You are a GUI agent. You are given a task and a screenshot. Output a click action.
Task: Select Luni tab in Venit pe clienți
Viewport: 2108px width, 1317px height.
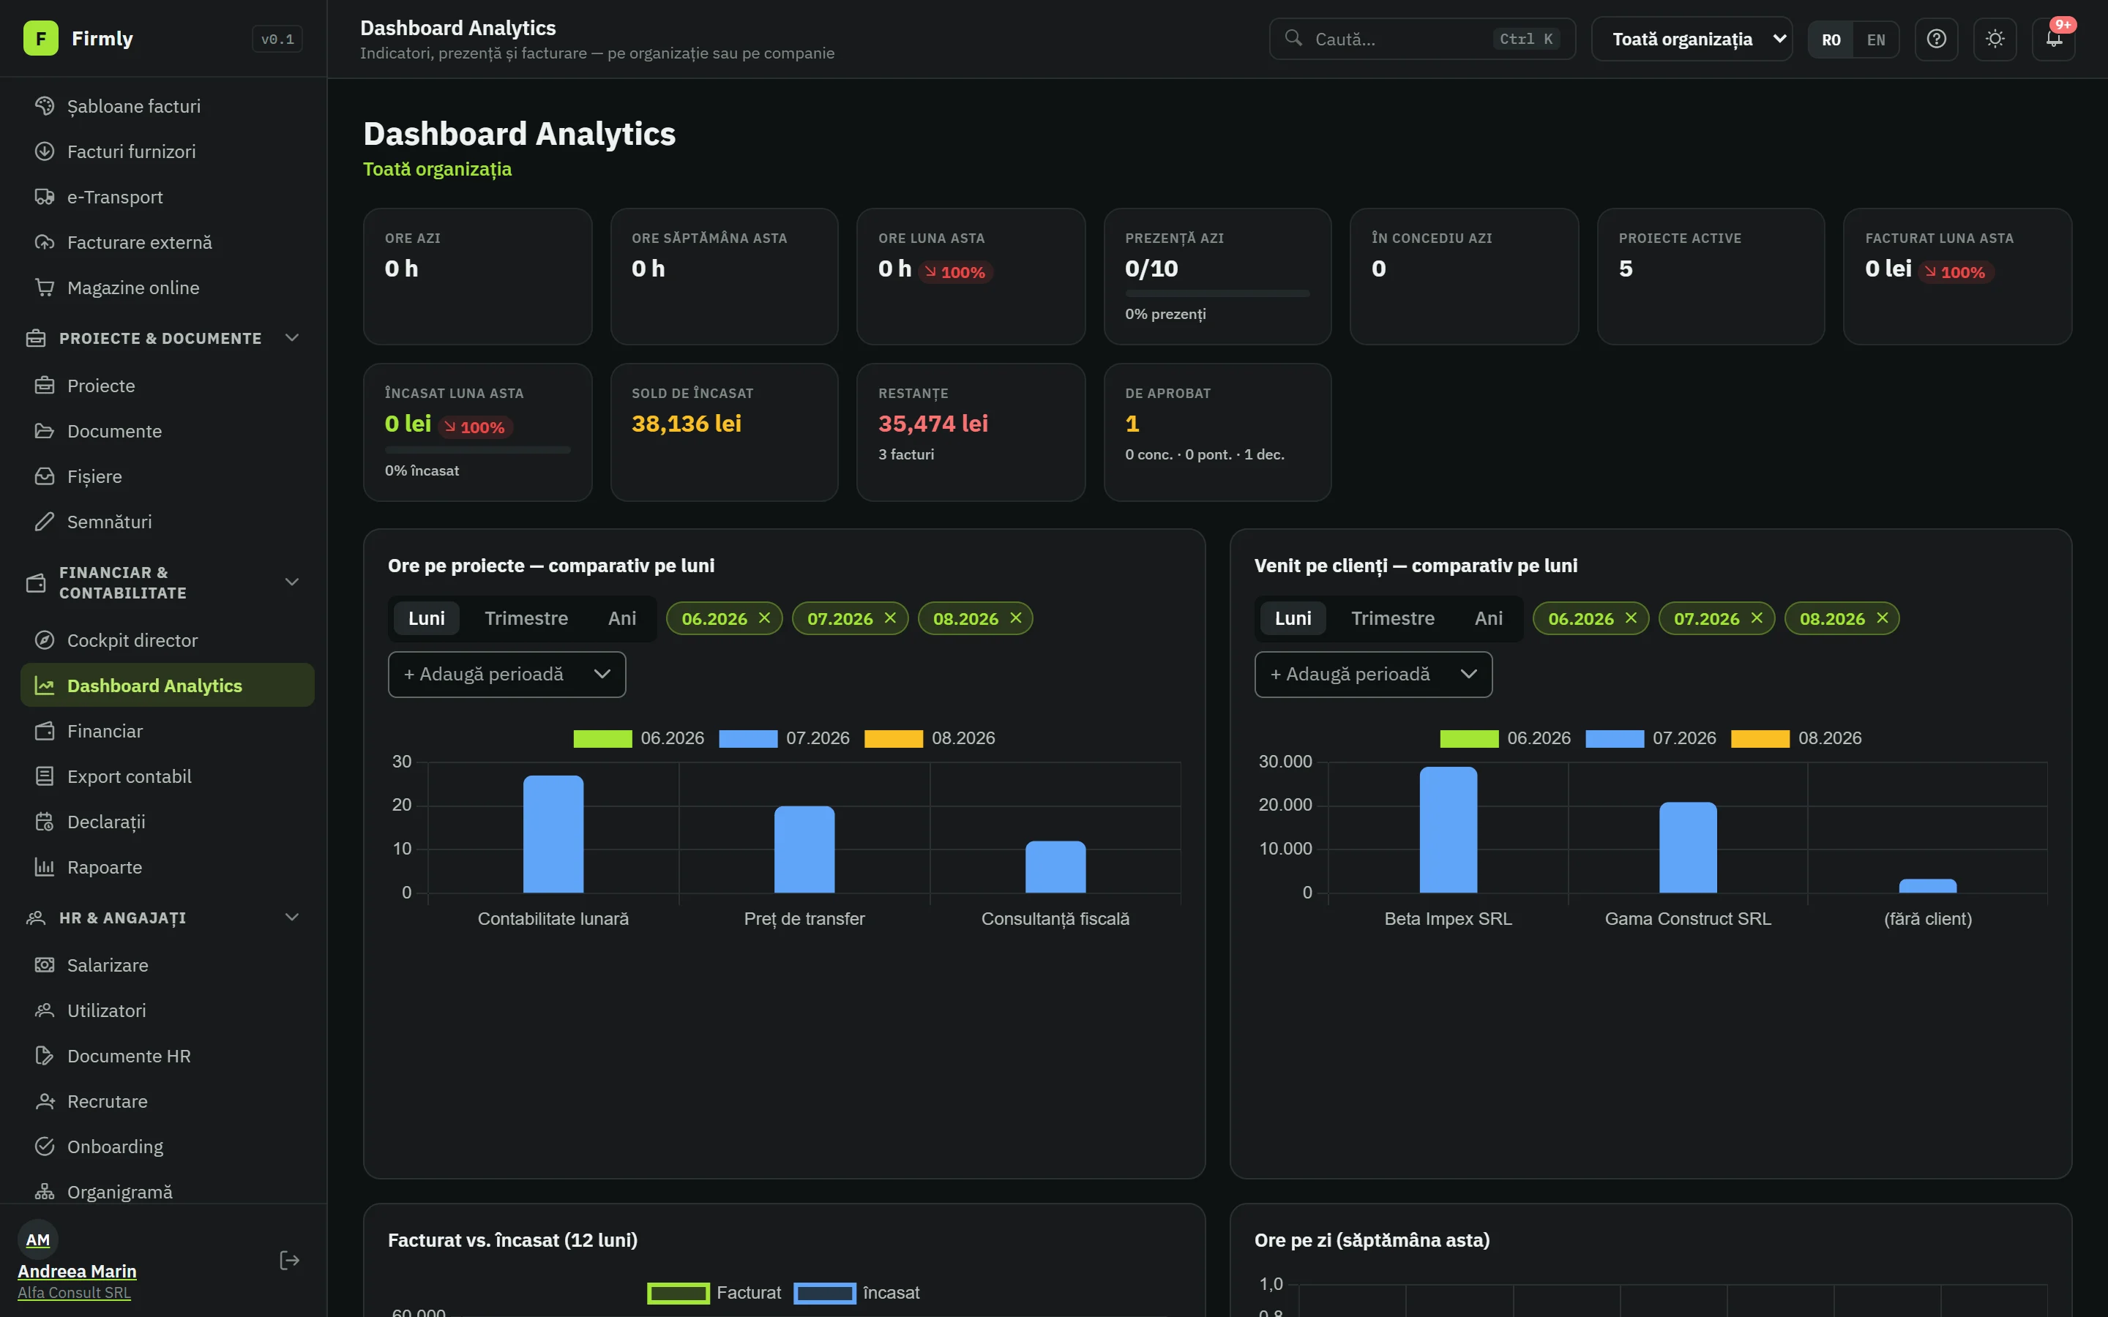pos(1293,618)
